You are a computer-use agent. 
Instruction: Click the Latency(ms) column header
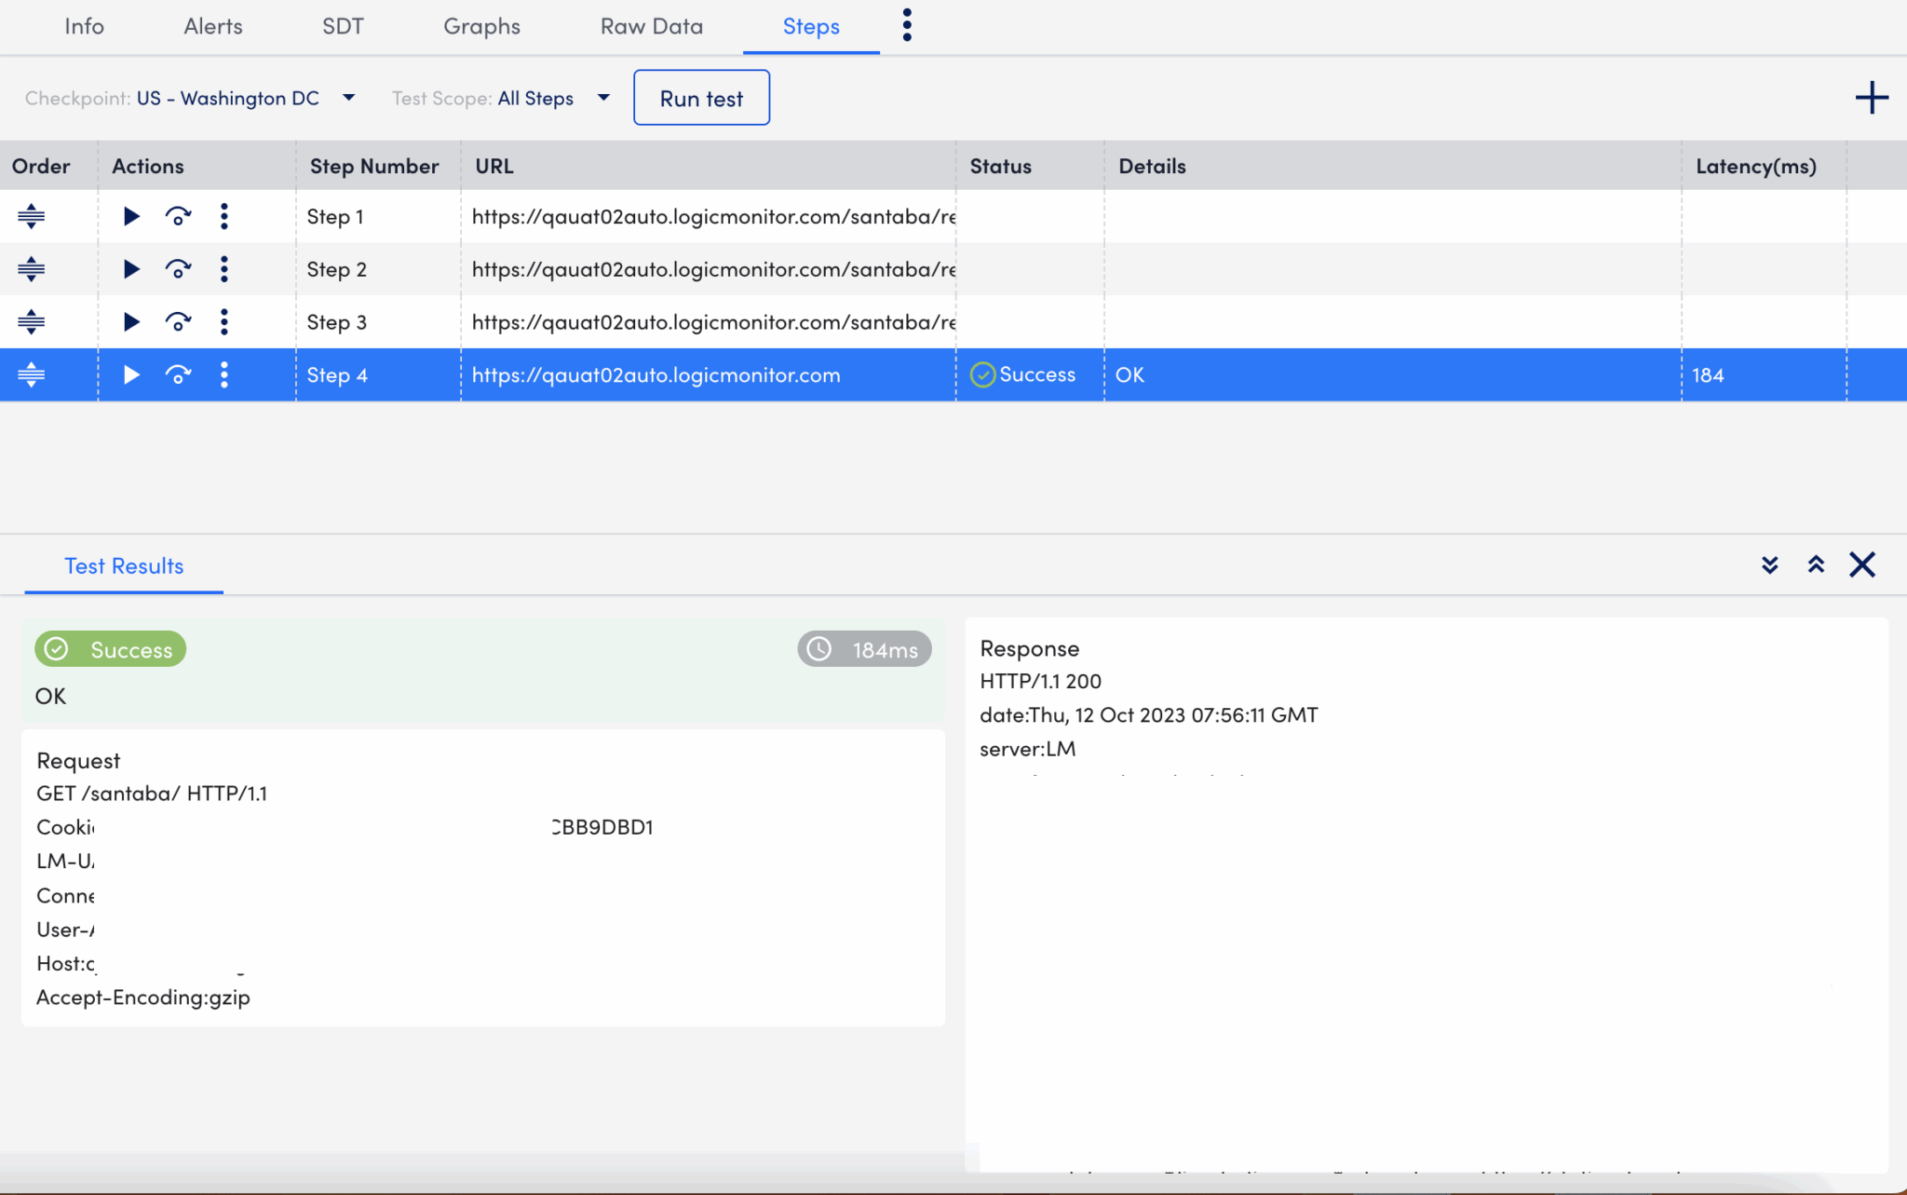click(1755, 166)
